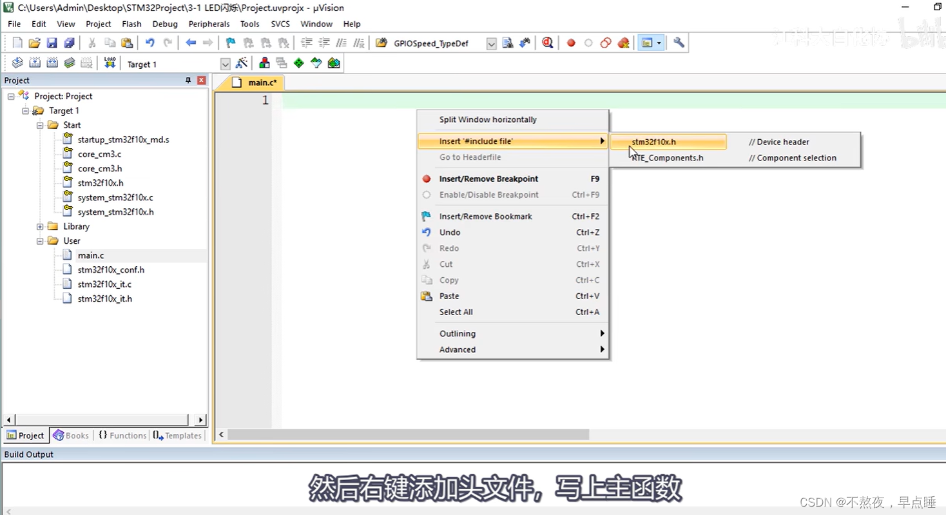
Task: Collapse the User folder in Project tree
Action: point(39,240)
